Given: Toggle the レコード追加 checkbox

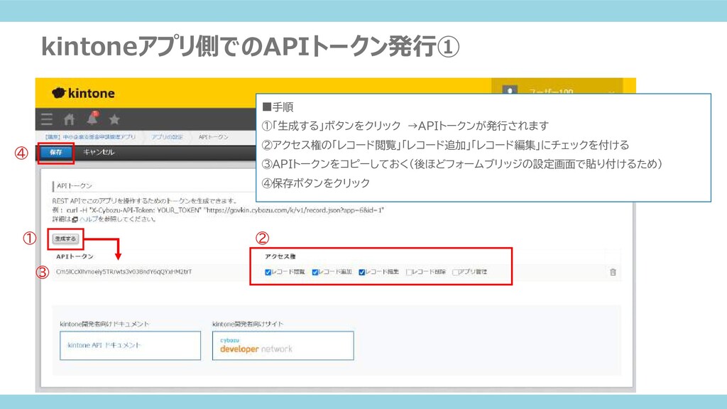Looking at the screenshot, I should point(315,272).
